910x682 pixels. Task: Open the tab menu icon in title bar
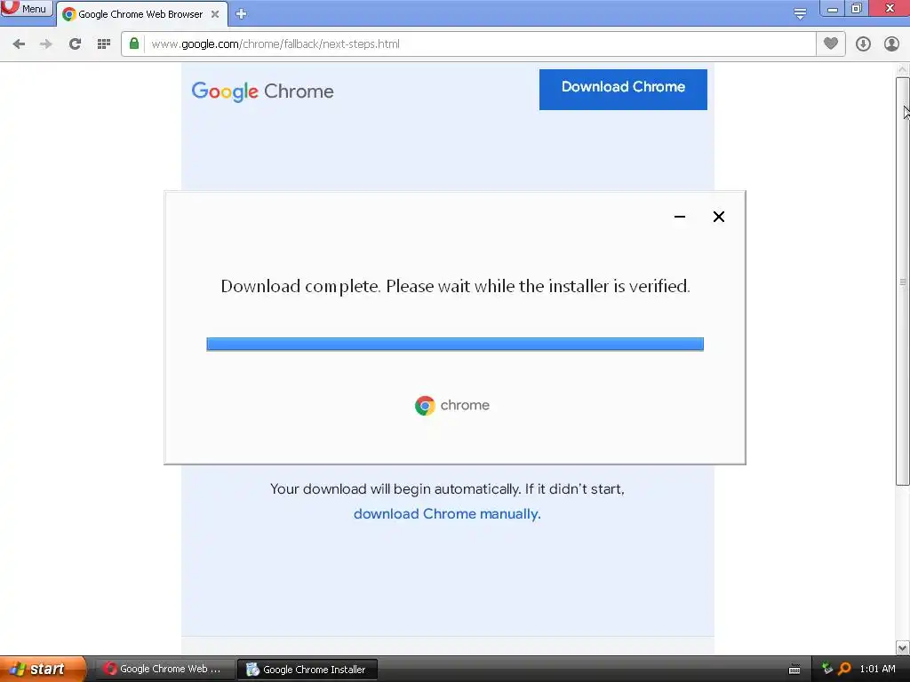pyautogui.click(x=800, y=13)
